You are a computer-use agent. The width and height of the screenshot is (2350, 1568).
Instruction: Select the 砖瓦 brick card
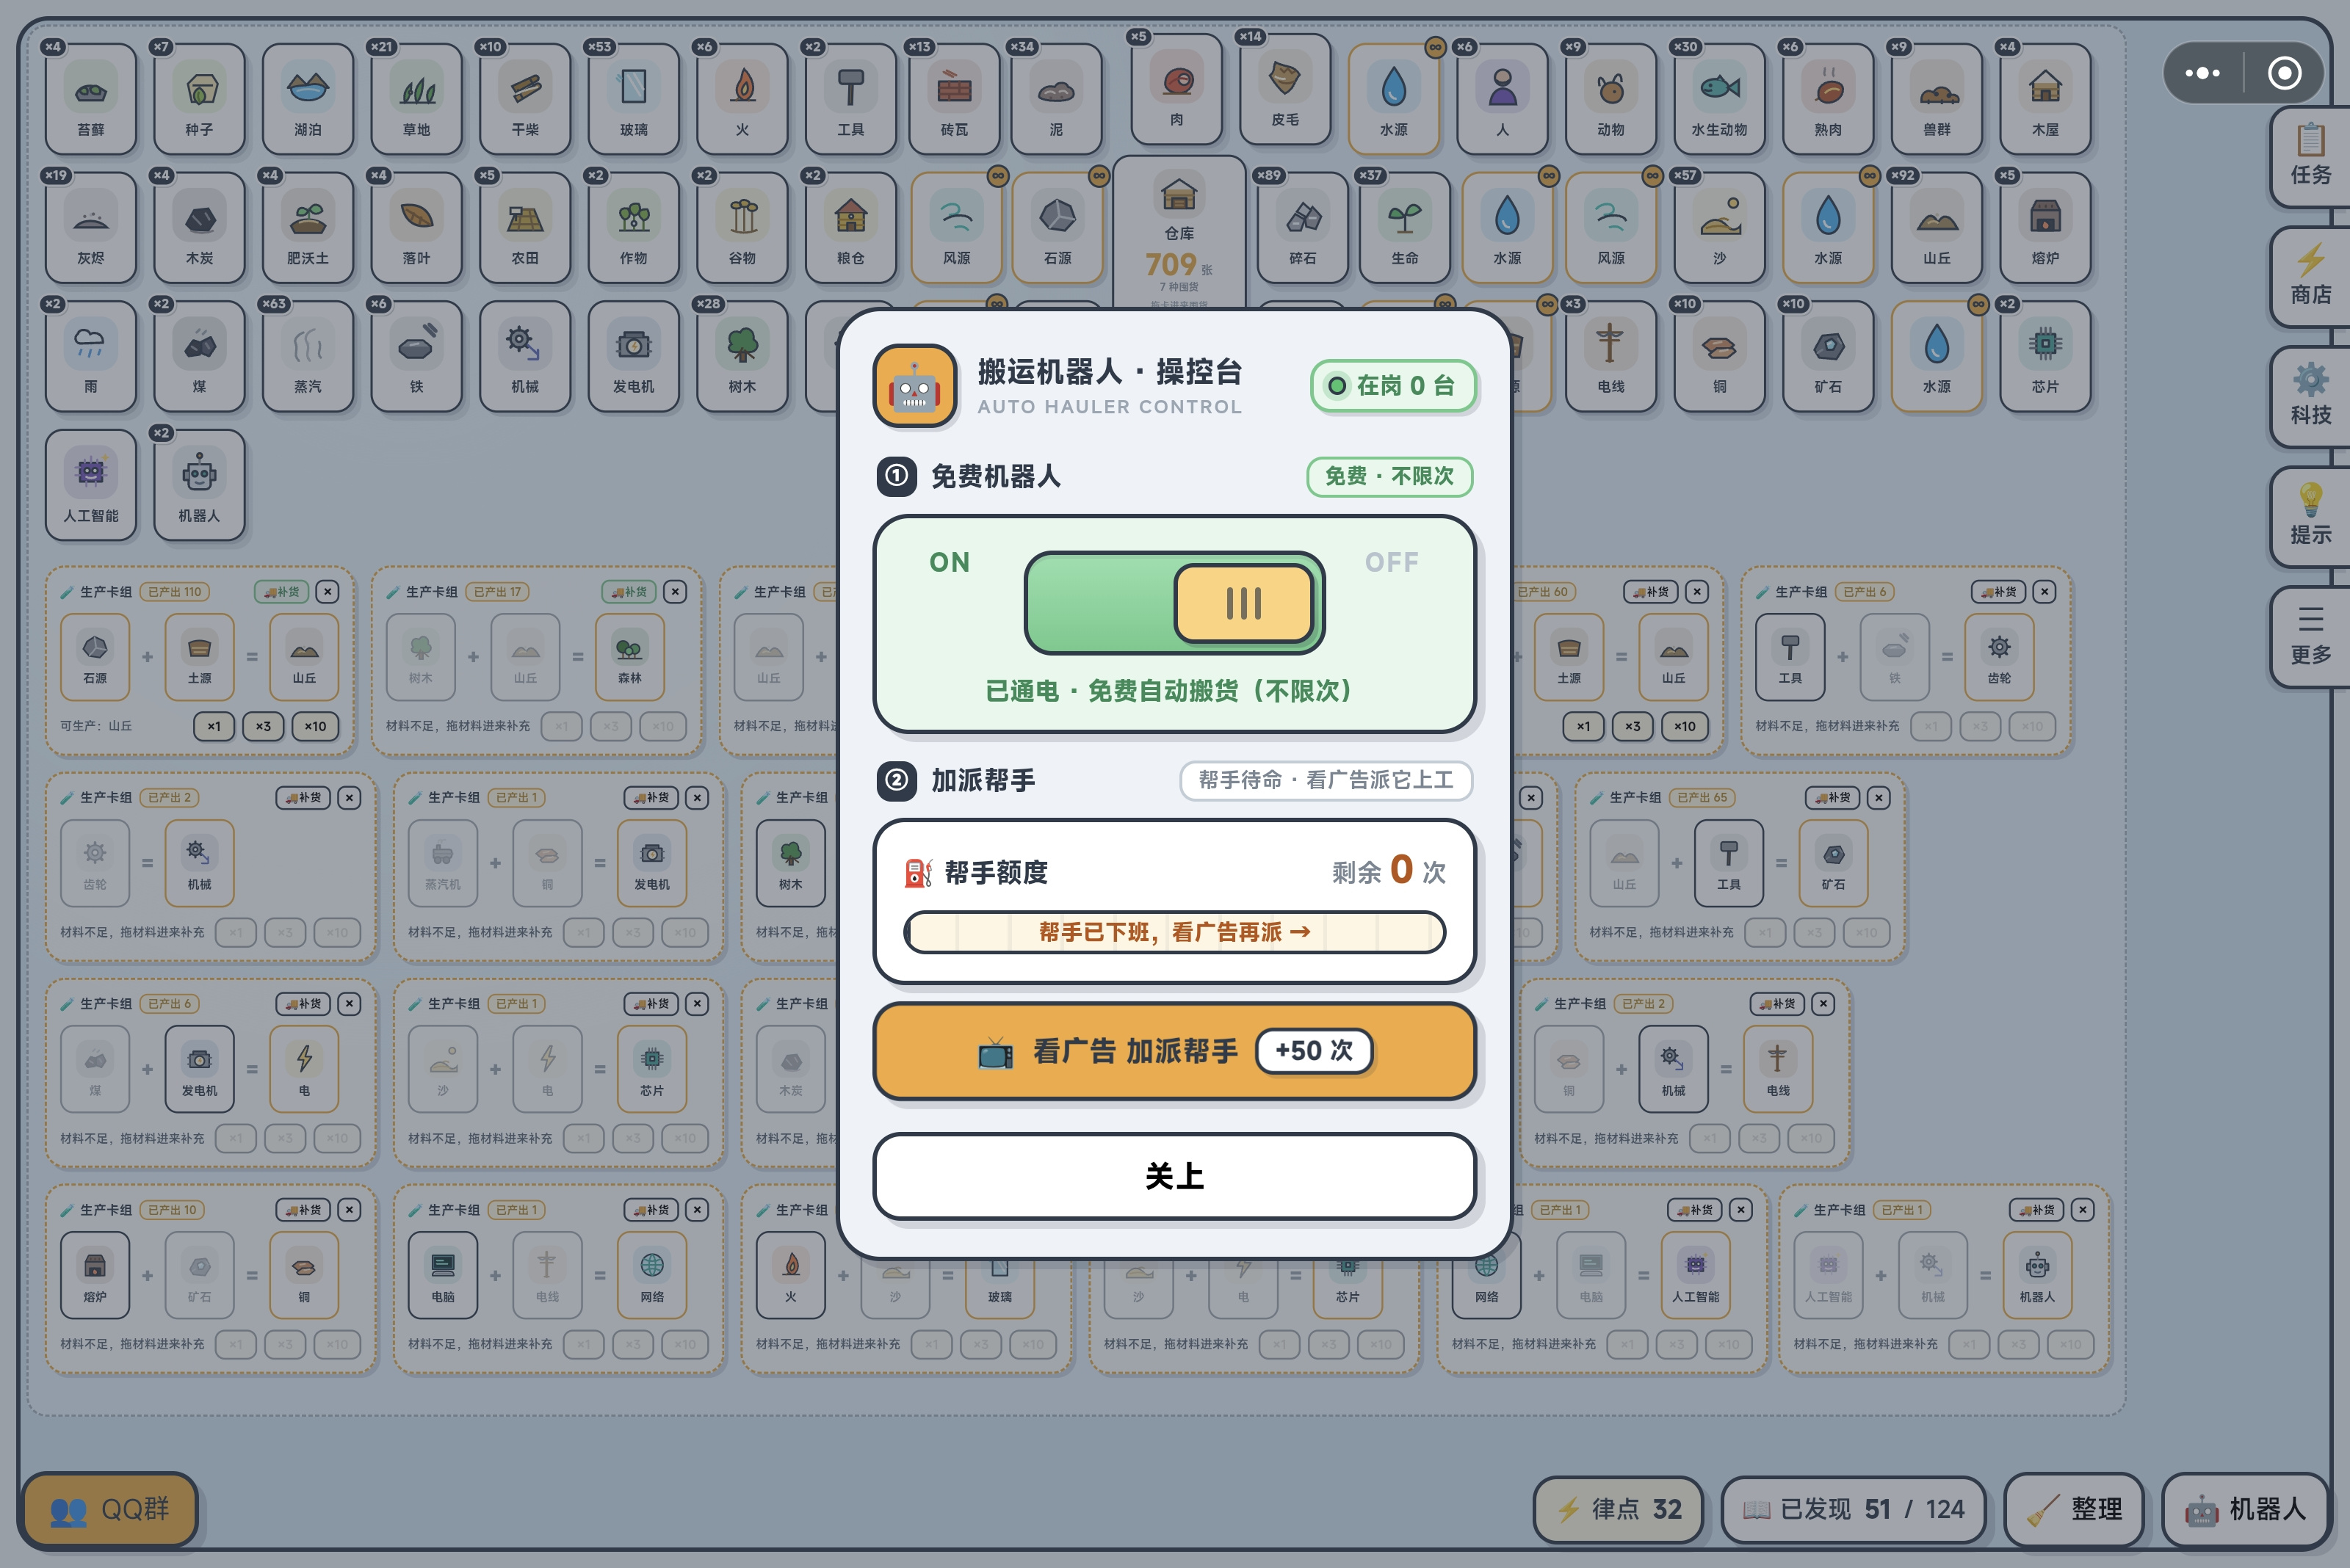[x=955, y=99]
